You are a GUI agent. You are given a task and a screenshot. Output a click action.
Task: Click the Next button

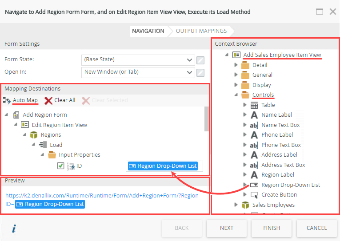(227, 228)
